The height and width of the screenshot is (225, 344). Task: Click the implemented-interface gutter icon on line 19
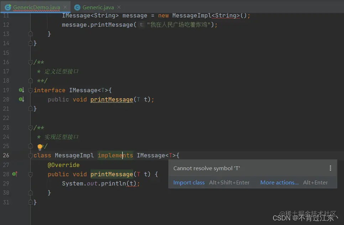[21, 90]
